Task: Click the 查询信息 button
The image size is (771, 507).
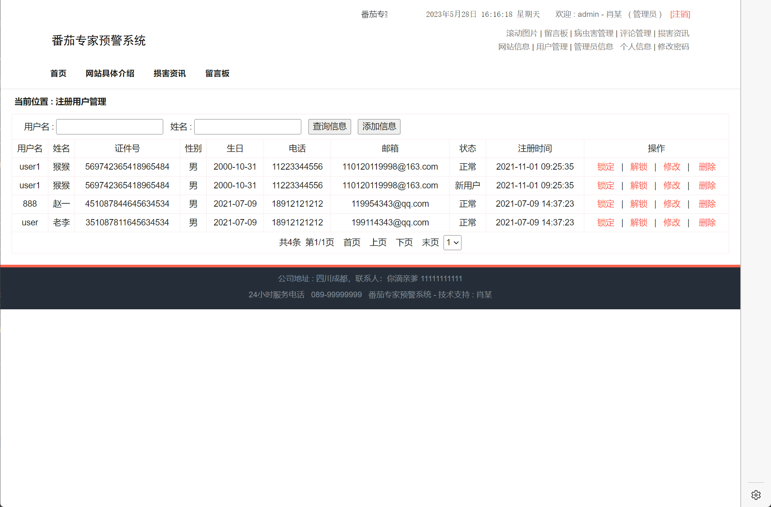Action: coord(329,127)
